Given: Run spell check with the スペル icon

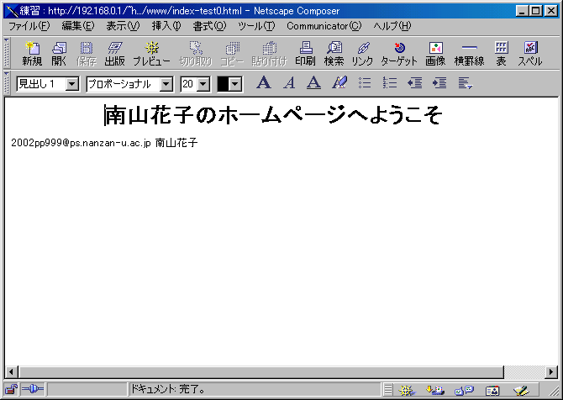Looking at the screenshot, I should click(x=530, y=54).
